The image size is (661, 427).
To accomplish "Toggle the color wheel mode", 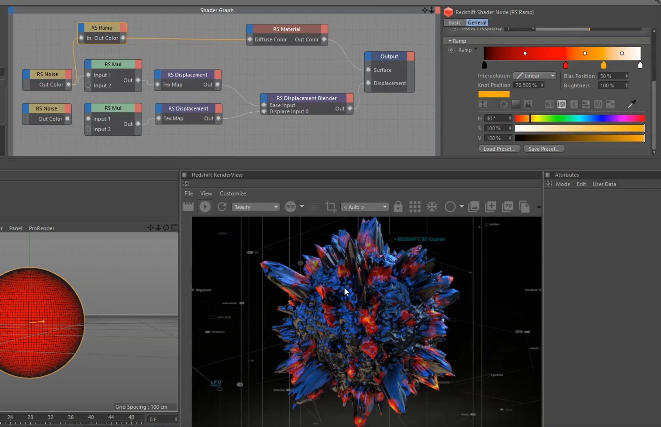I will point(504,104).
